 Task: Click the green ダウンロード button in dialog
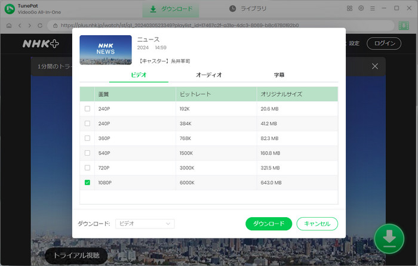tap(269, 224)
